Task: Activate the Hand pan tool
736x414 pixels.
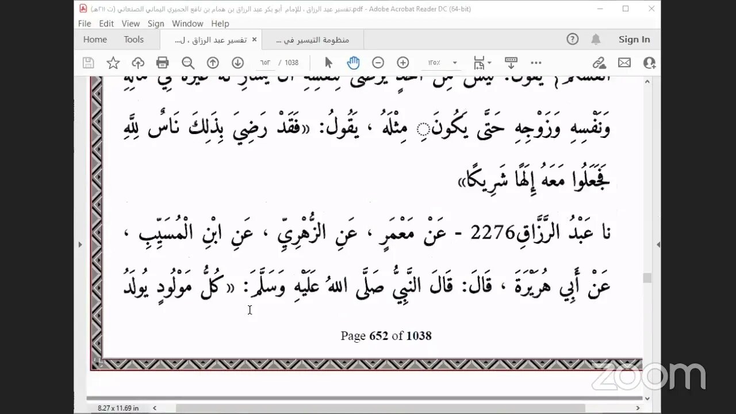Action: click(x=353, y=63)
